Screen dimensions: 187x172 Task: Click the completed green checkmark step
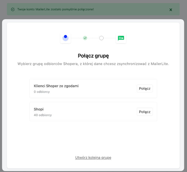[x=85, y=38]
